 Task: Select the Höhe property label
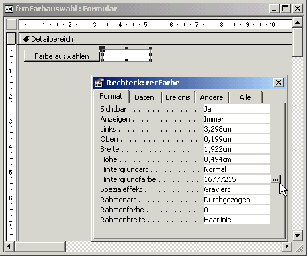pyautogui.click(x=109, y=159)
